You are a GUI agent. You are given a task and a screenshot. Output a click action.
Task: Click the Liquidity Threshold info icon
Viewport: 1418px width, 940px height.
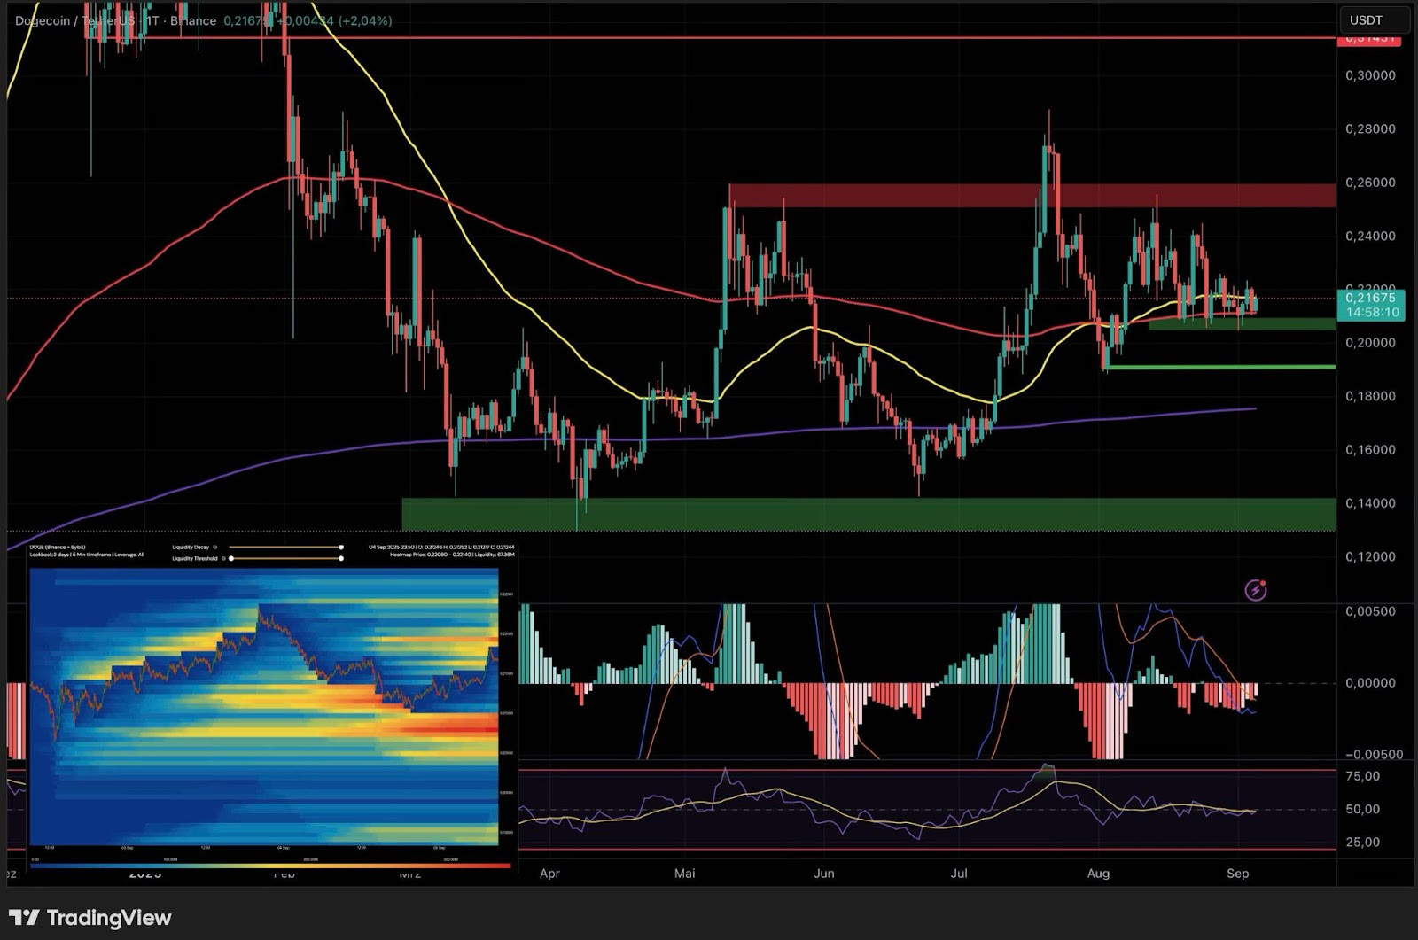223,558
